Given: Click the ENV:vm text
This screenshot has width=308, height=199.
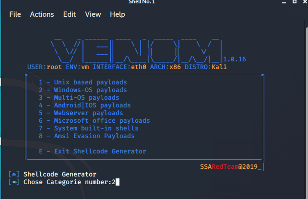Looking at the screenshot, I should coord(77,67).
